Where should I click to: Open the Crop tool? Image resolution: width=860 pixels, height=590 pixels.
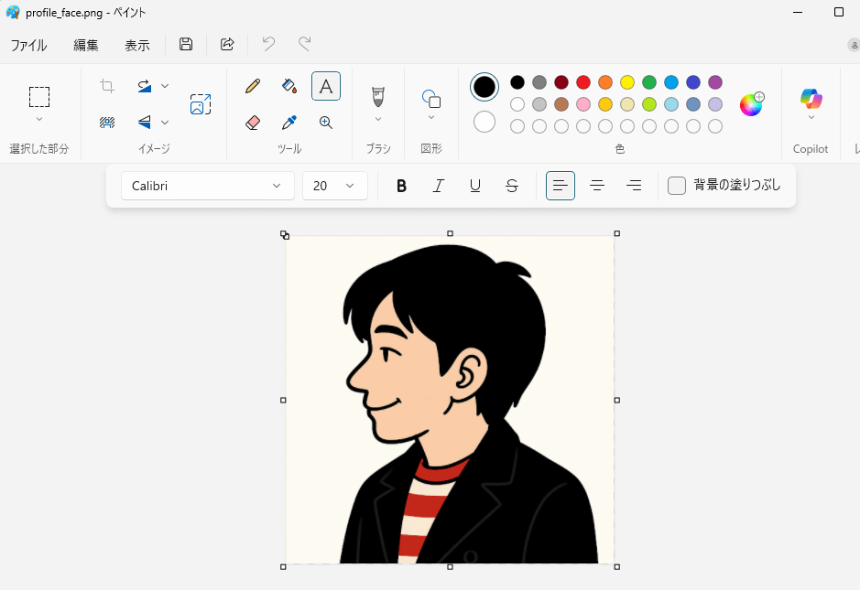coord(107,85)
